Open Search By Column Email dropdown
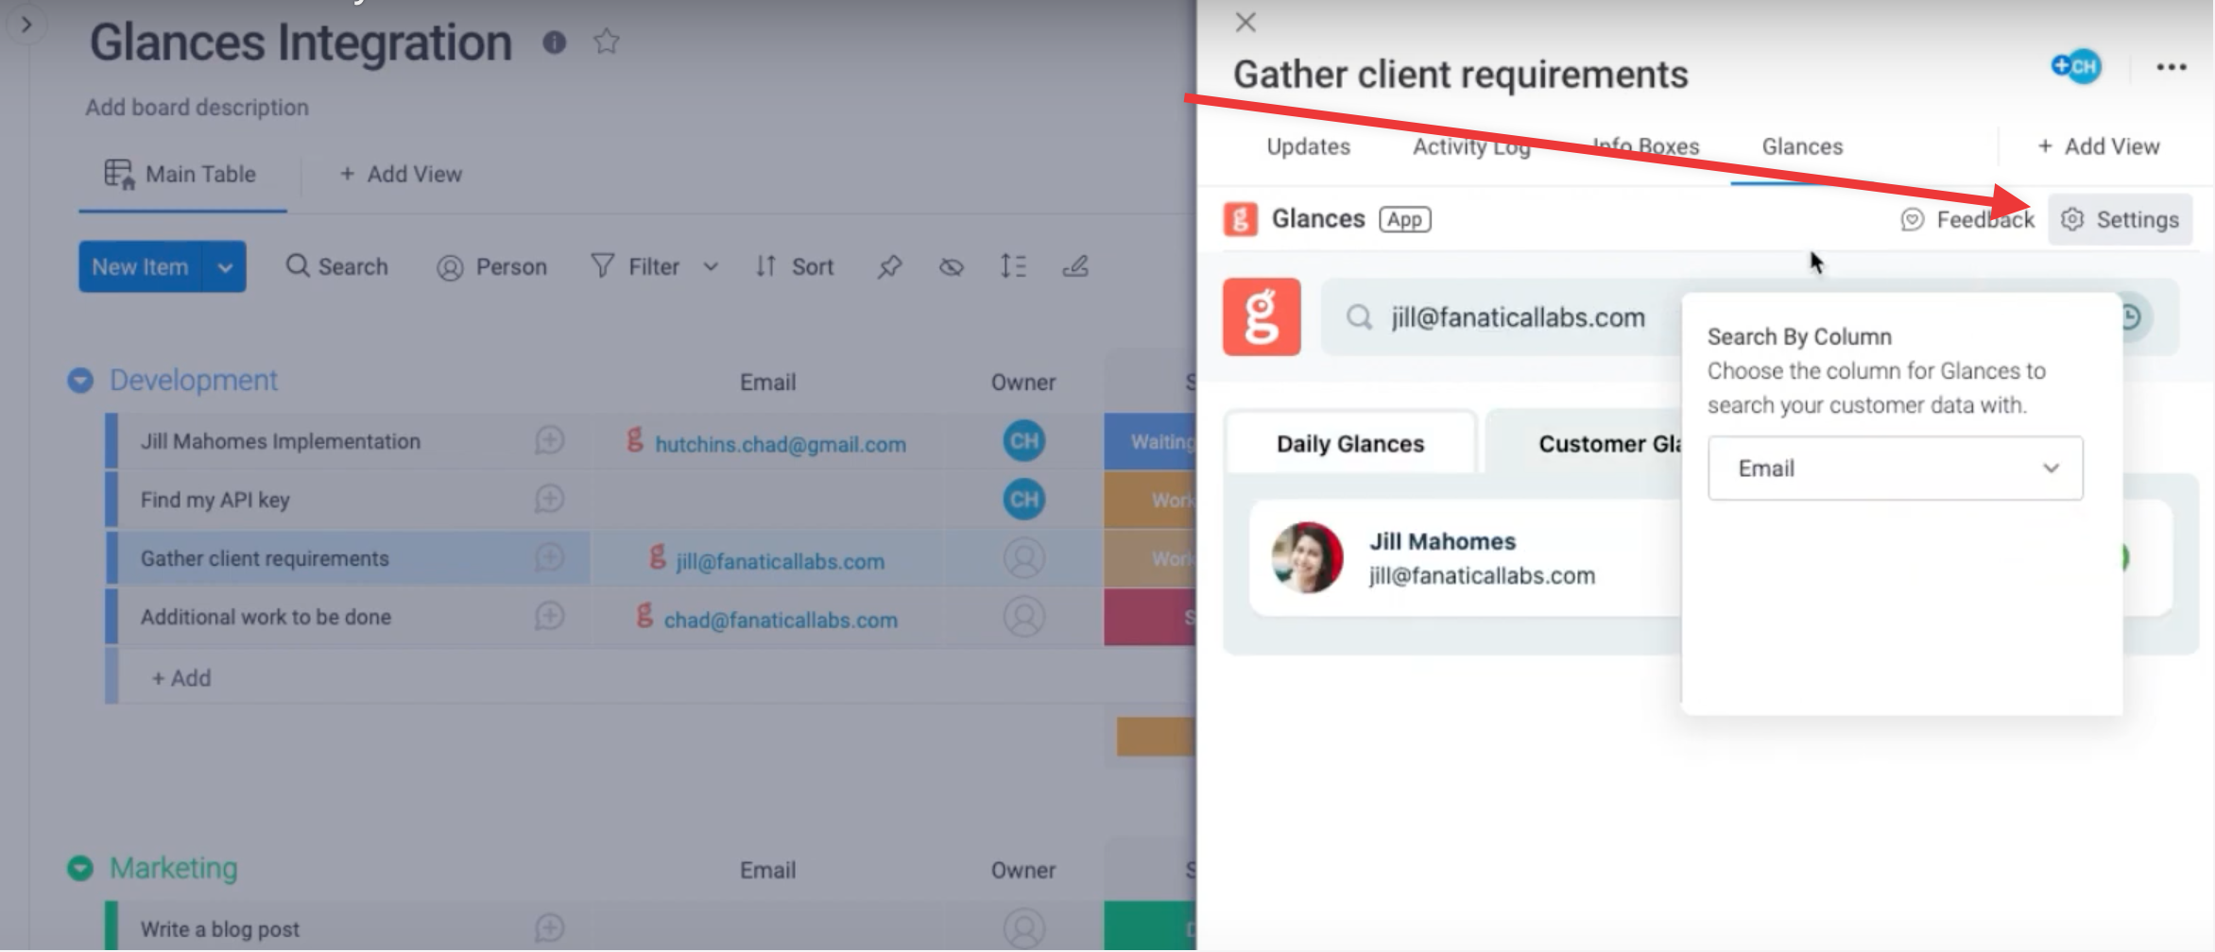Image resolution: width=2215 pixels, height=952 pixels. point(1895,468)
